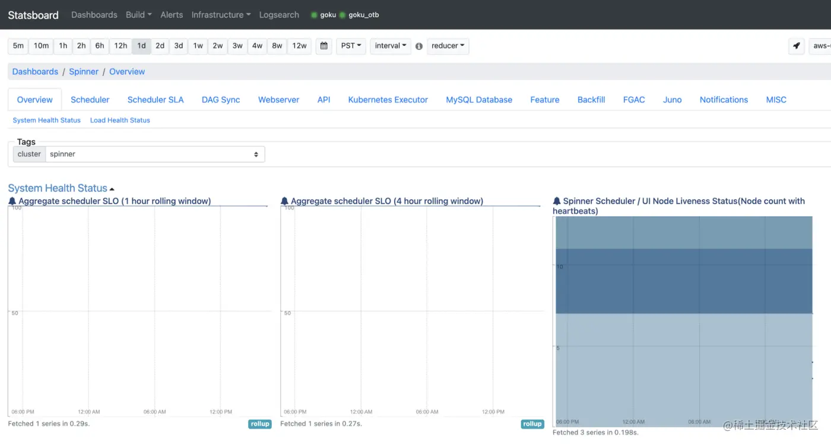This screenshot has width=831, height=444.
Task: Select the 12w time range
Action: point(299,46)
